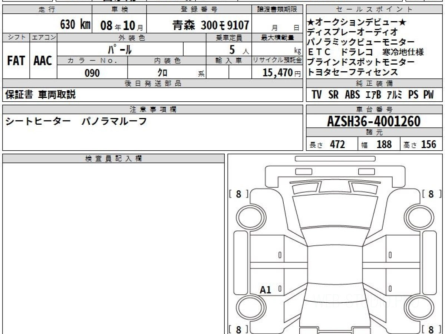Screen dimensions: 445x334
Task: Select ブラインドスポットモニター line
Action: [361, 62]
